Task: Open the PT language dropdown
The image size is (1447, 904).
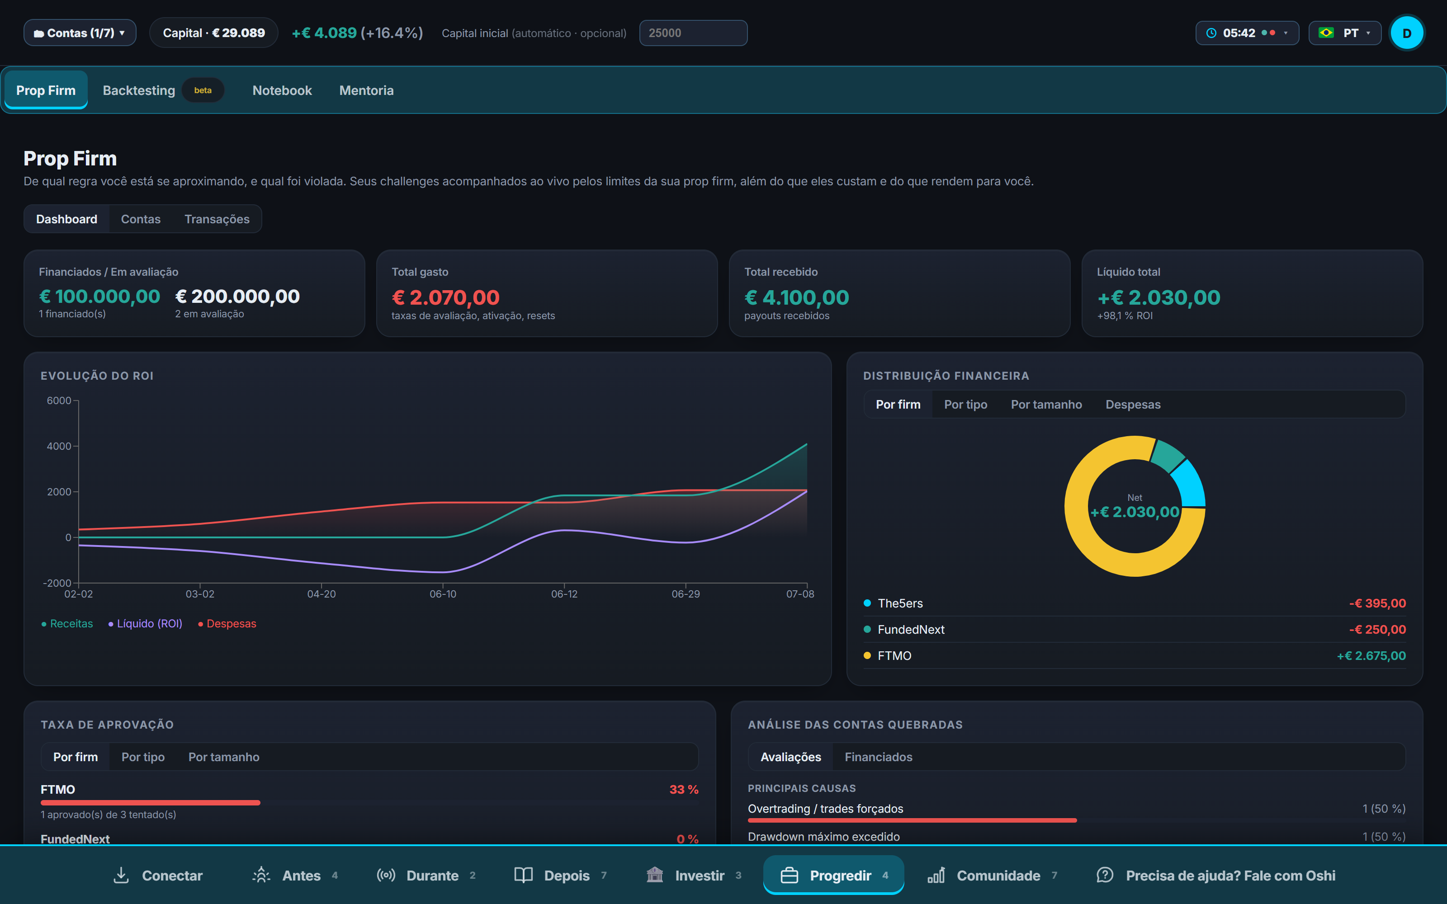Action: point(1344,33)
